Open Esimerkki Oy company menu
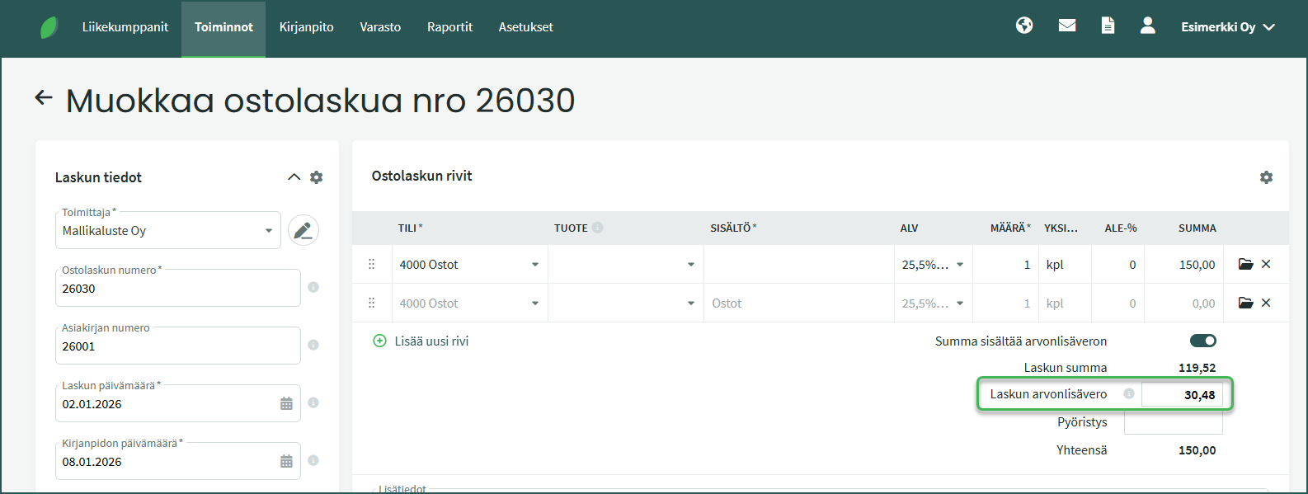Image resolution: width=1308 pixels, height=494 pixels. click(1227, 27)
